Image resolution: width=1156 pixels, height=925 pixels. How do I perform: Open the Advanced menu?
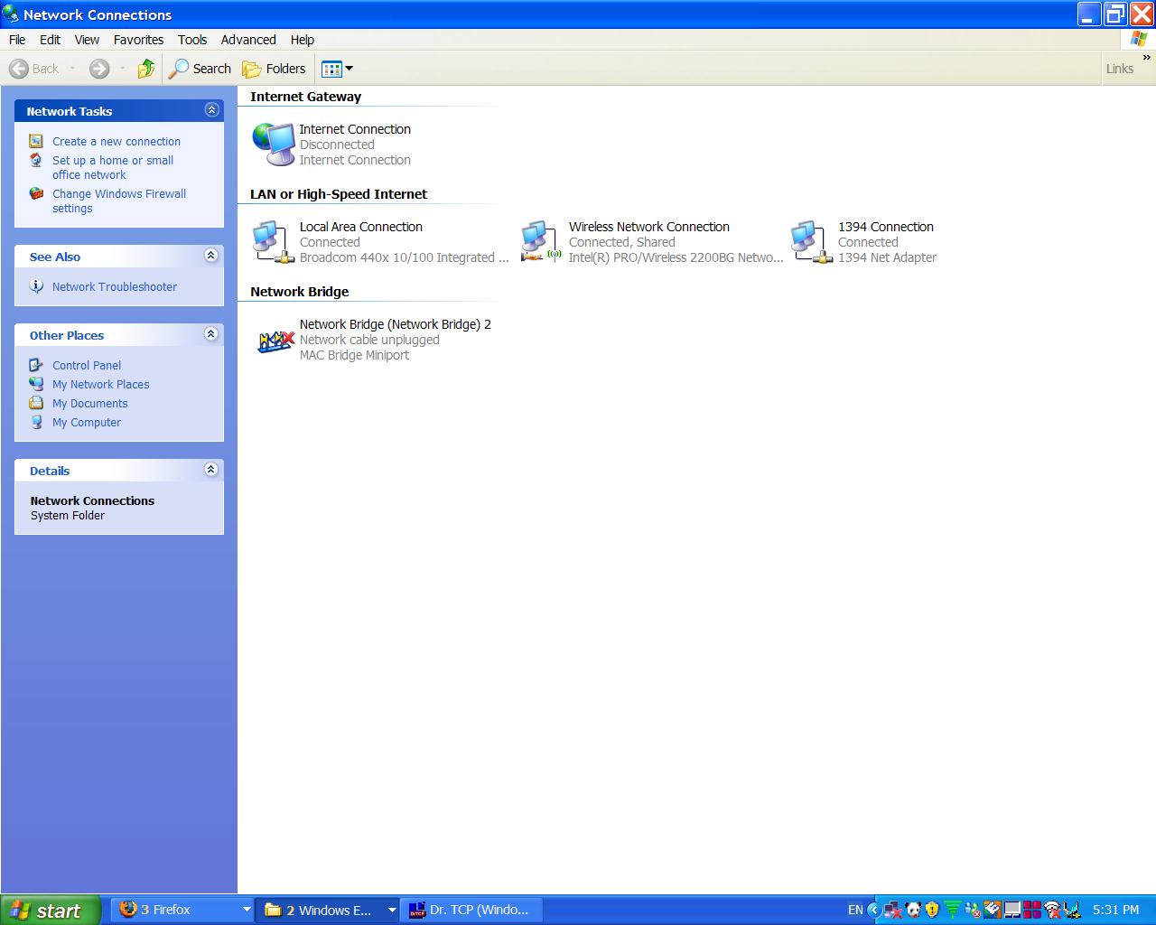(x=248, y=40)
